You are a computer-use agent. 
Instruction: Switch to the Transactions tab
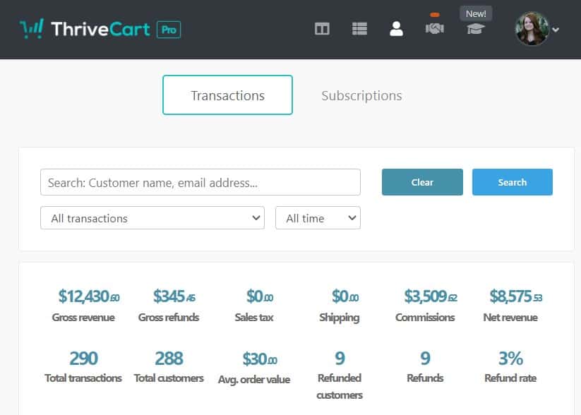click(x=227, y=95)
